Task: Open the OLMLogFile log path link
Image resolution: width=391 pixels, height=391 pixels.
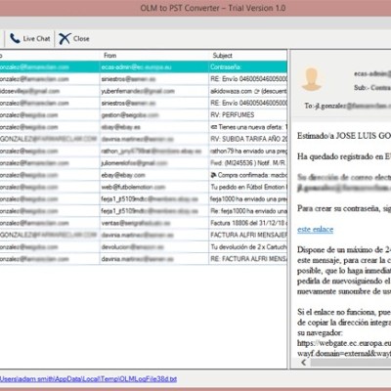Action: pyautogui.click(x=88, y=379)
